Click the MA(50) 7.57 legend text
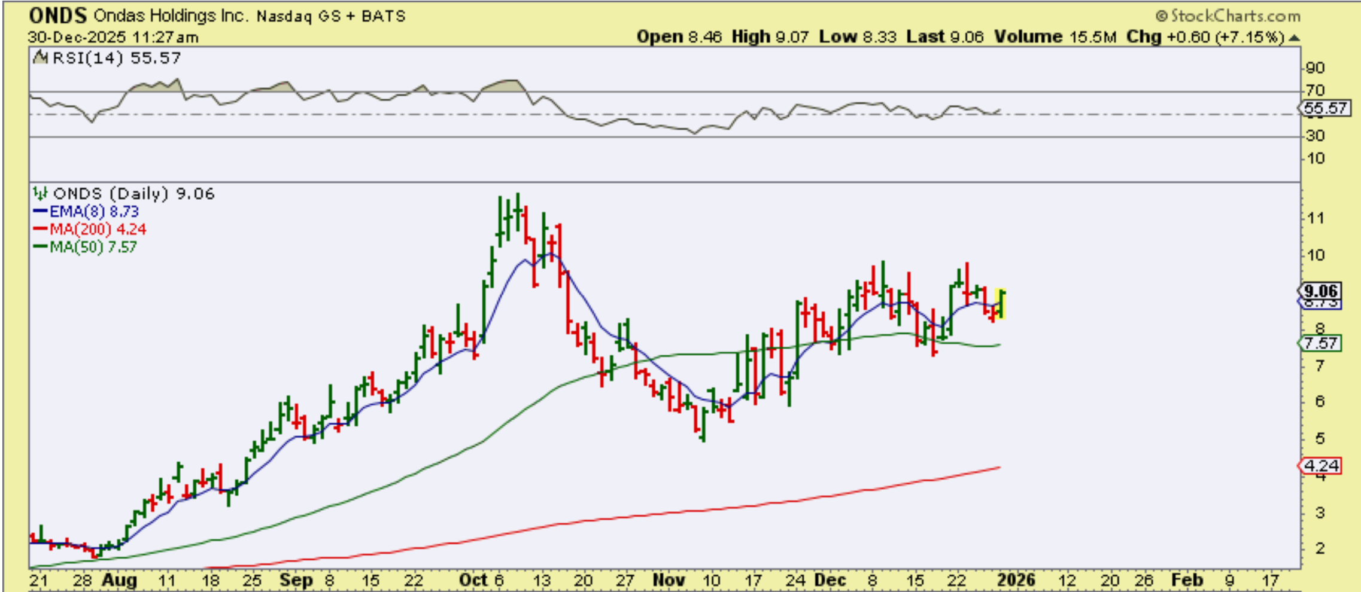The width and height of the screenshot is (1361, 592). 93,246
